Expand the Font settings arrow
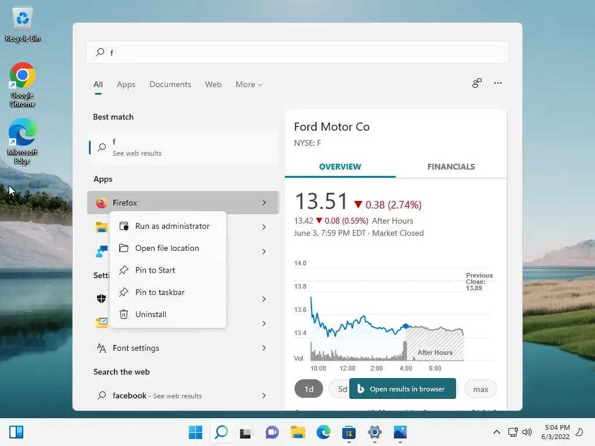This screenshot has height=446, width=595. pyautogui.click(x=264, y=348)
